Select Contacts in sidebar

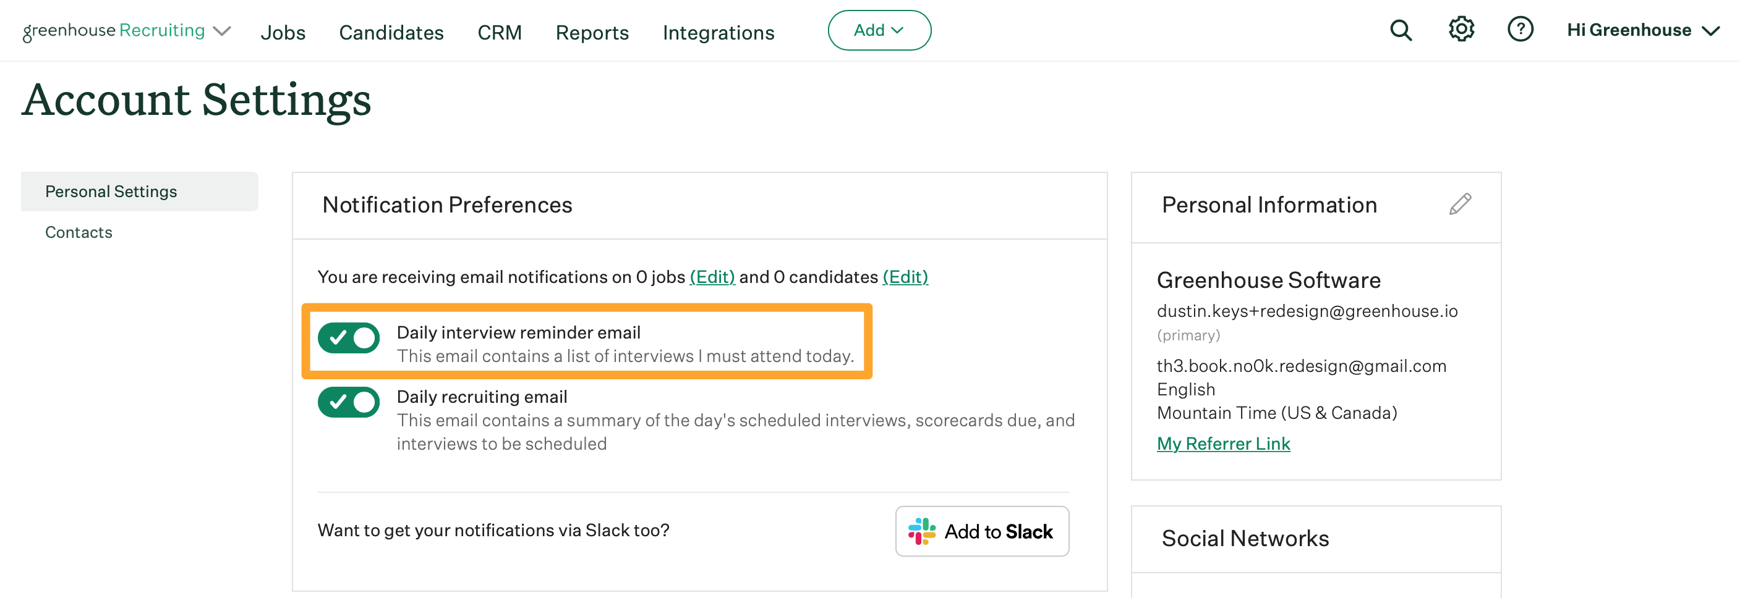pos(79,232)
